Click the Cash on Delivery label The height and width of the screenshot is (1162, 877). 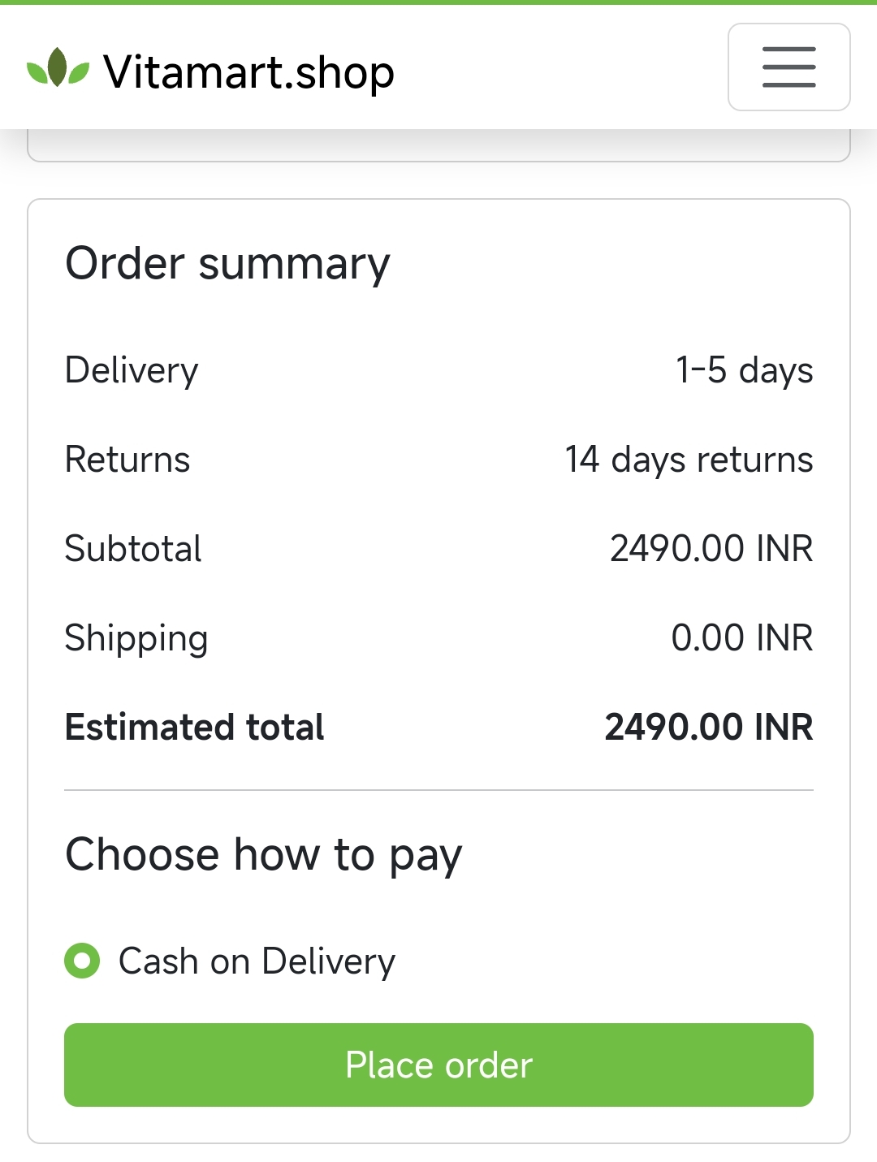click(x=257, y=961)
